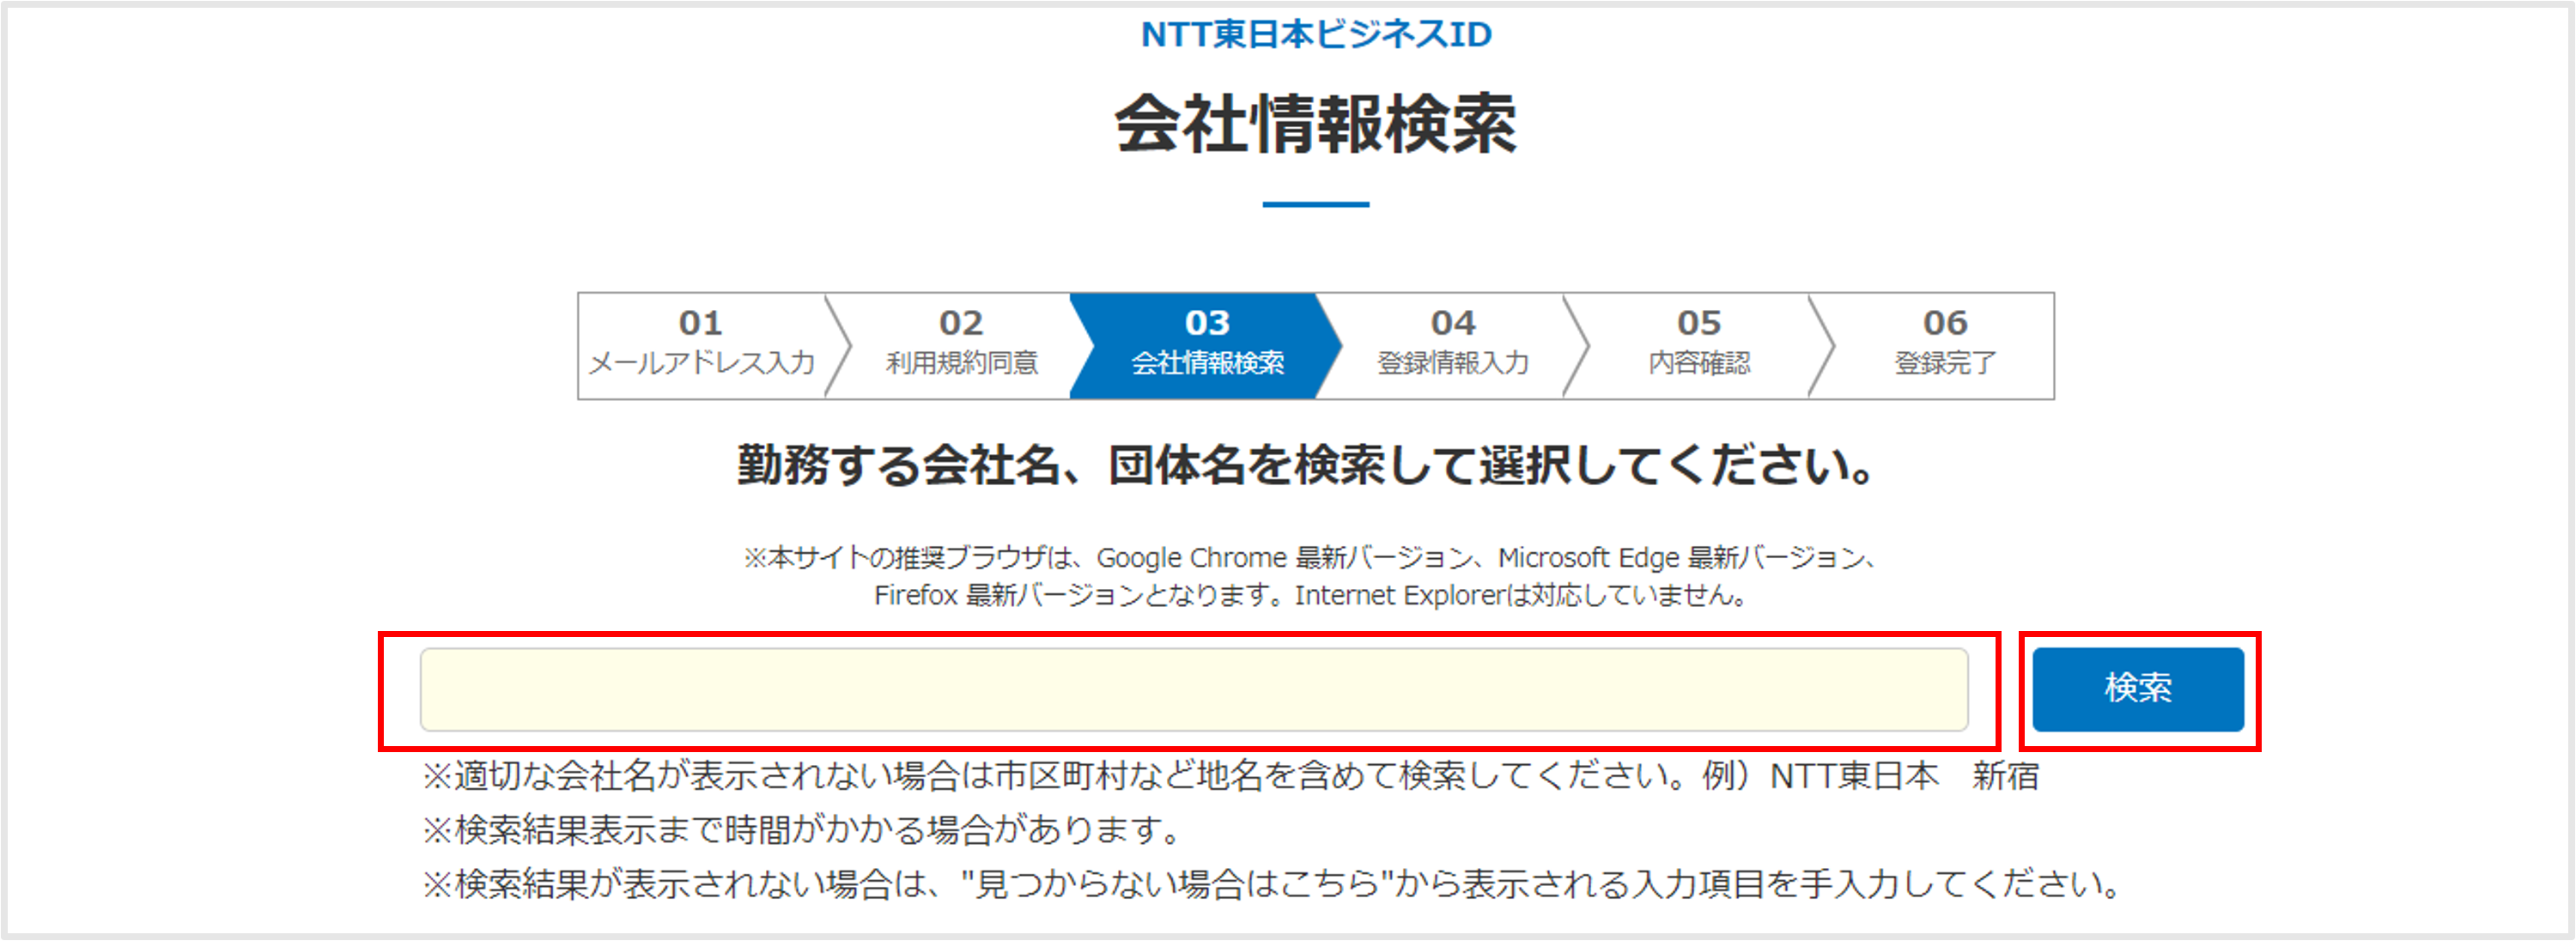The image size is (2576, 941).
Task: Click the note 検索結果表示まで時間がかかる場合があります
Action: (x=802, y=830)
